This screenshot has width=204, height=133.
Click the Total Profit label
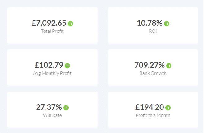click(x=52, y=31)
